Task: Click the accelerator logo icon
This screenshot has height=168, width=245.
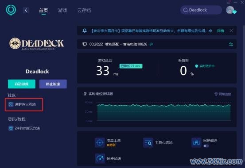Action: pos(11,10)
